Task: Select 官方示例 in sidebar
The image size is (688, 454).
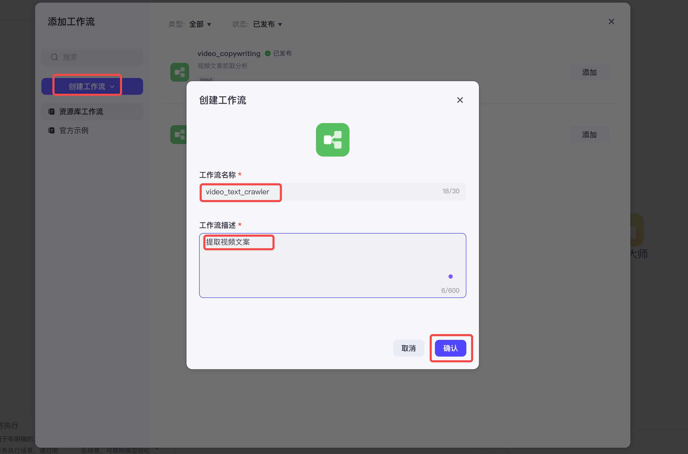Action: pos(92,131)
